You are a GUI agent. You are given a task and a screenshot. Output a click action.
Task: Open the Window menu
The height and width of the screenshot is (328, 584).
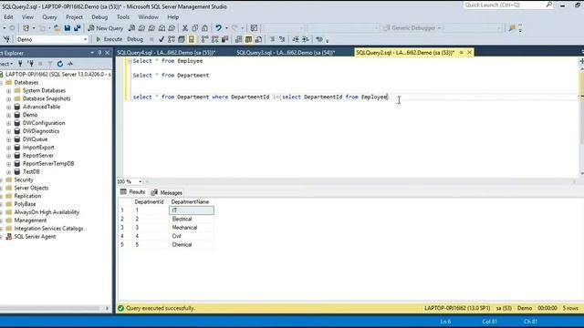click(148, 17)
